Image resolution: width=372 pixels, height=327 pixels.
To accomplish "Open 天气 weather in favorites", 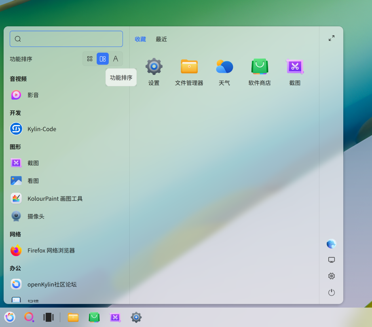I will [x=224, y=72].
